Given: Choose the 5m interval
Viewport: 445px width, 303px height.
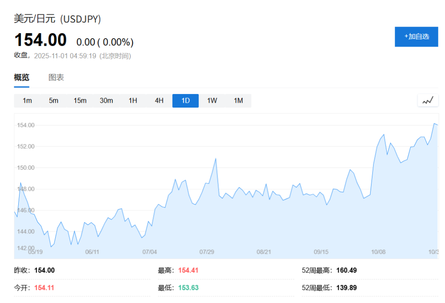Looking at the screenshot, I should 53,101.
